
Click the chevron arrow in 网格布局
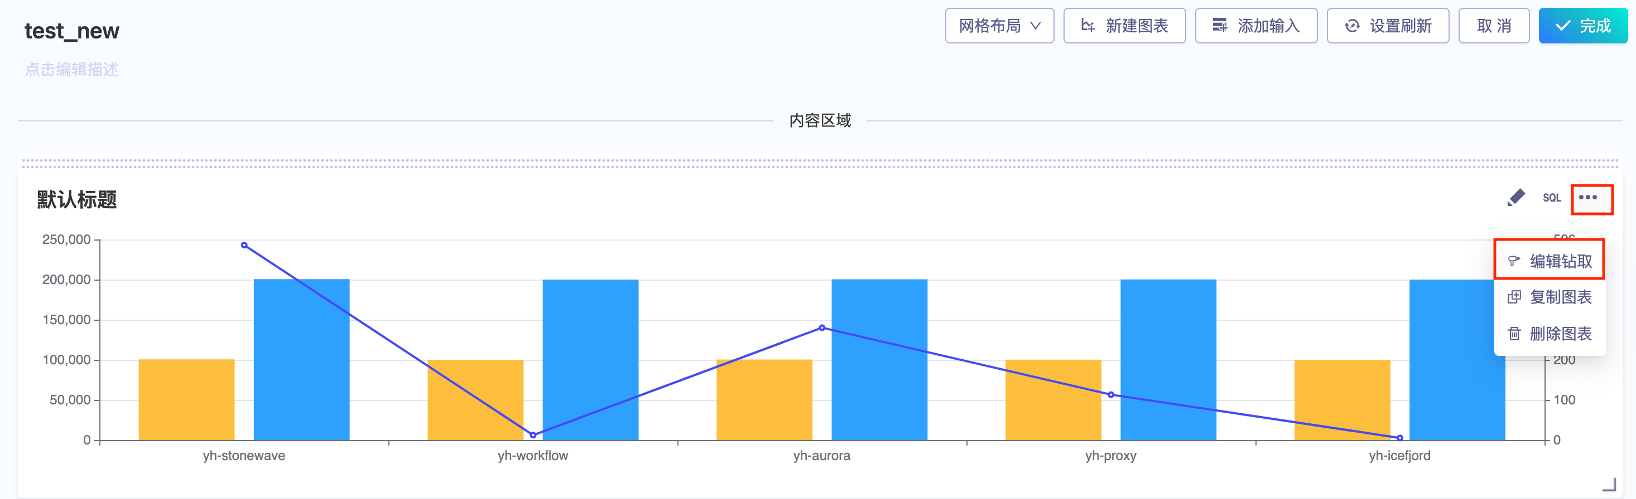point(1035,26)
